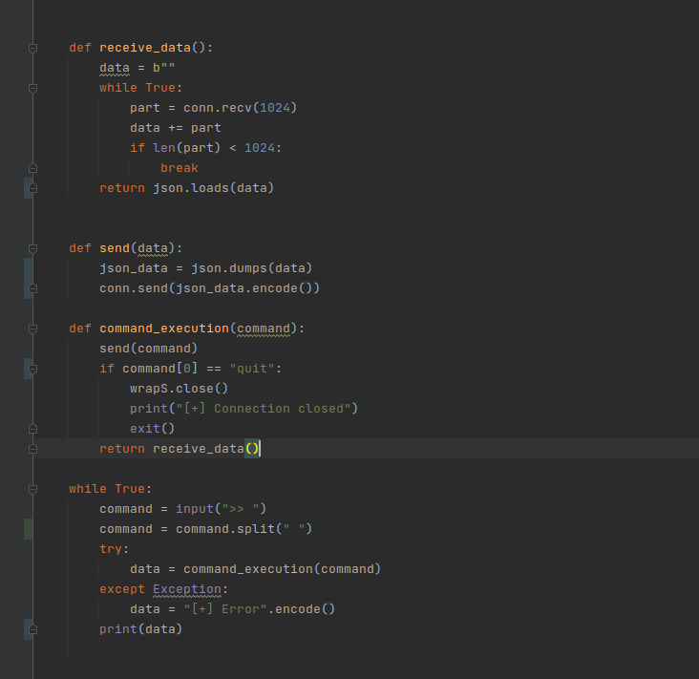Click fold end marker beside the break statement

pyautogui.click(x=32, y=168)
